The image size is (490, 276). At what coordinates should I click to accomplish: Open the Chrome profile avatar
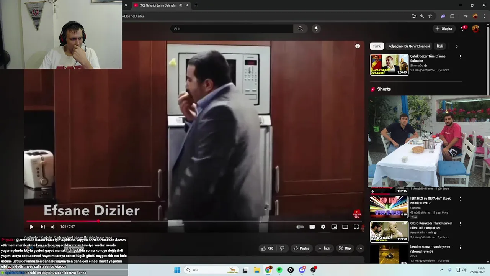coord(475,16)
